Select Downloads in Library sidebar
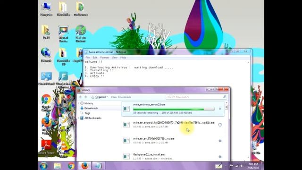302x170 pixels. [91, 108]
